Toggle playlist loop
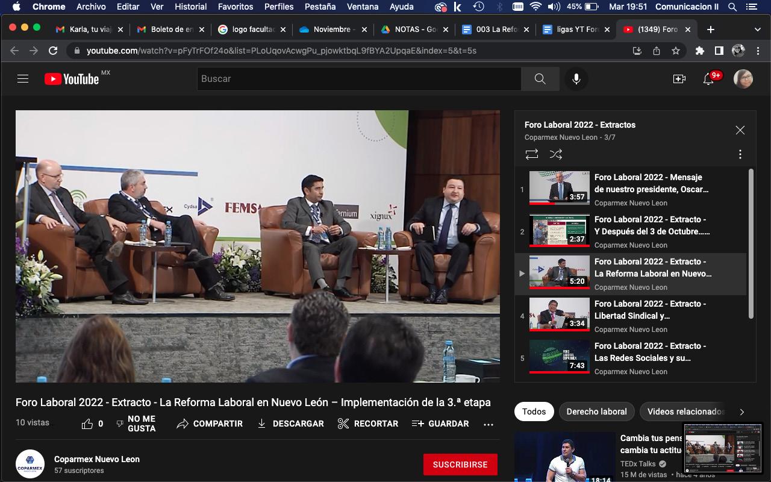 point(532,155)
